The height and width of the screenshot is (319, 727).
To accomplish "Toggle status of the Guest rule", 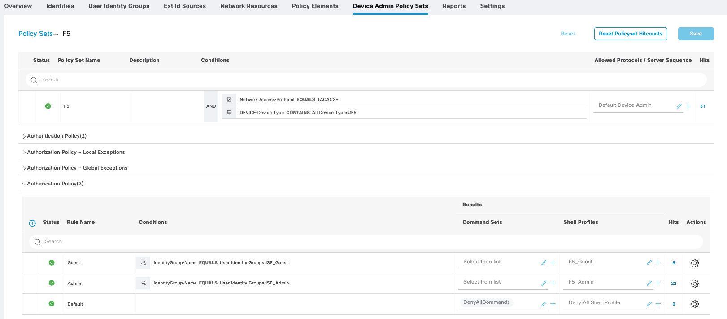I will point(52,263).
